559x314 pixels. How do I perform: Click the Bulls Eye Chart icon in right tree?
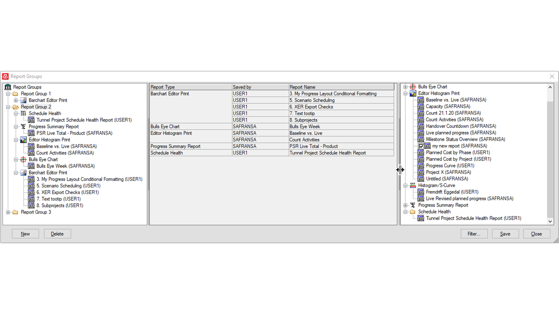point(413,87)
